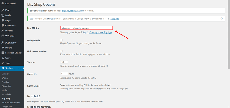Click the Plugins plug icon
230x108 pixels.
tap(3, 48)
